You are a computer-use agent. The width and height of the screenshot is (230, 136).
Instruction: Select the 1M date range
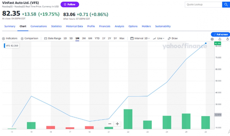point(77,38)
